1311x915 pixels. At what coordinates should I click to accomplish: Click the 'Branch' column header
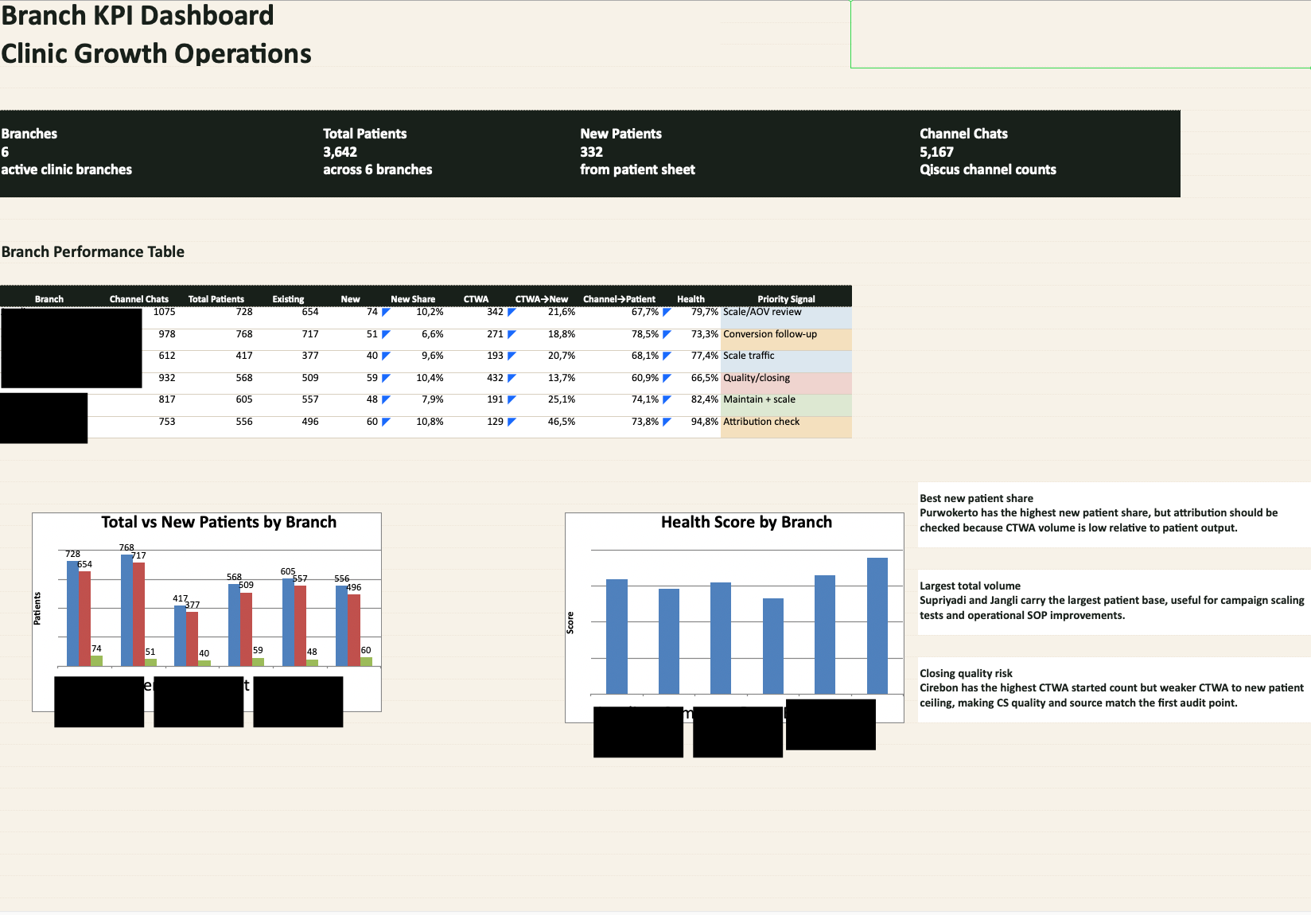pos(49,299)
